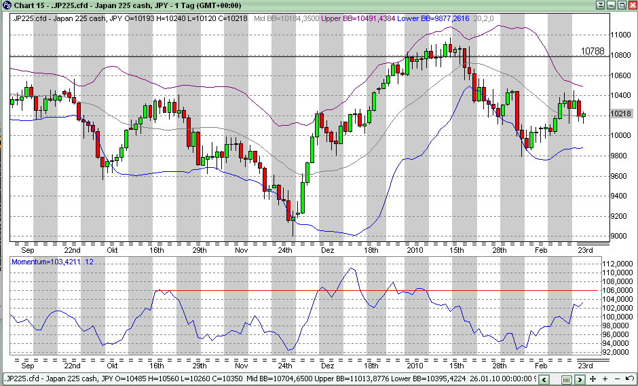Click the '2010' date label on the upper time axis
This screenshot has height=386, width=638.
[415, 250]
